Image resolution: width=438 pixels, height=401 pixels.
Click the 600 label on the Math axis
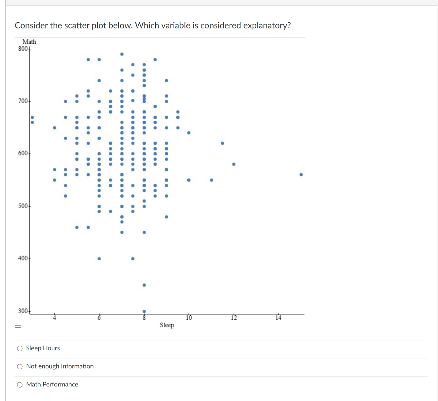23,153
